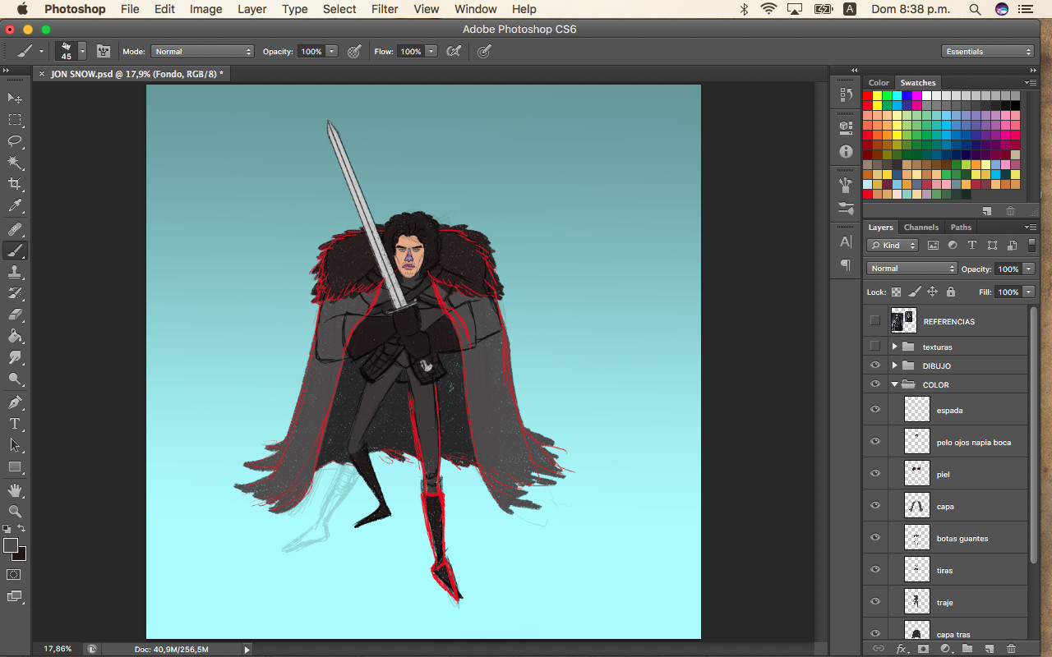1052x657 pixels.
Task: Hide the piel layer
Action: [x=874, y=474]
